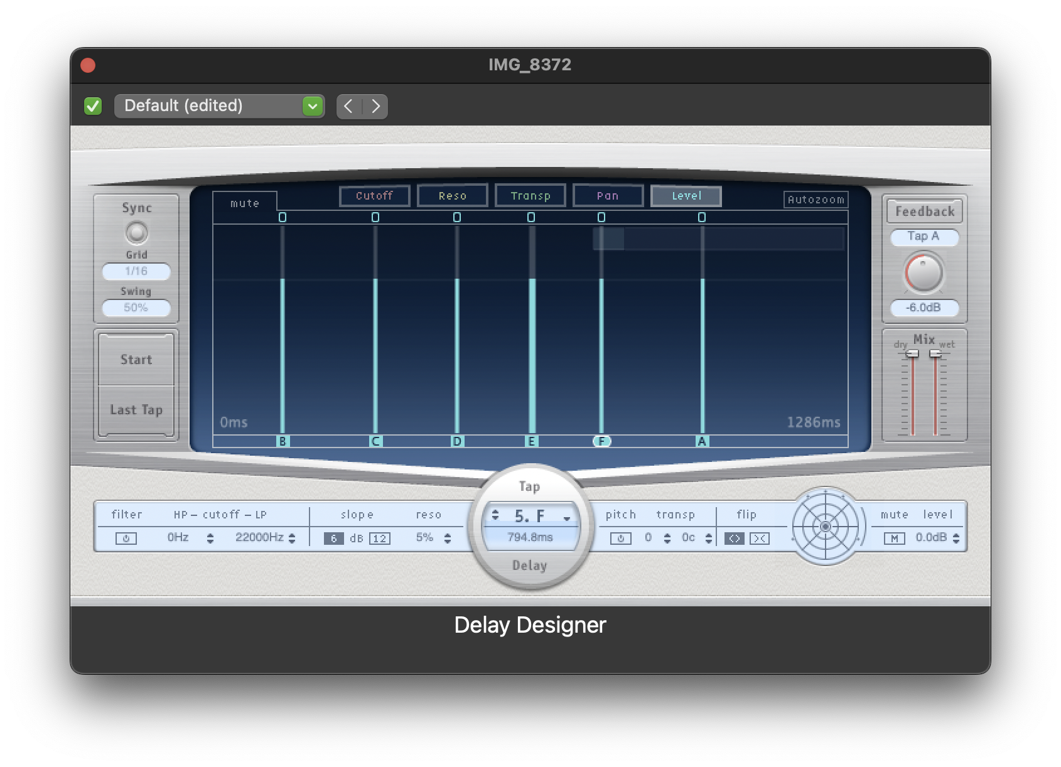The image size is (1061, 767).
Task: Toggle mute marker above tap E
Action: point(531,217)
